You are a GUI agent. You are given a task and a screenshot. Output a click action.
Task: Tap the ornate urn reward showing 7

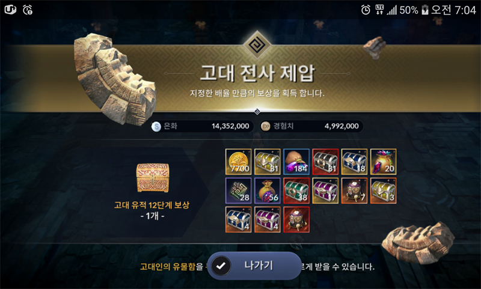(354, 190)
